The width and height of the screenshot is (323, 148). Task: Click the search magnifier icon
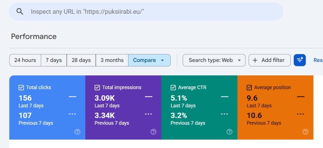(20, 12)
